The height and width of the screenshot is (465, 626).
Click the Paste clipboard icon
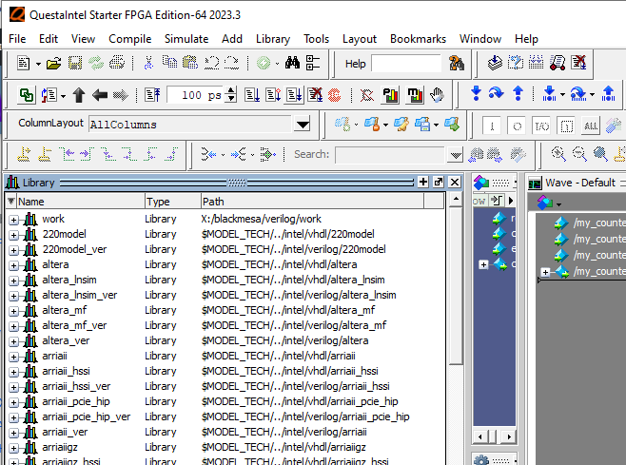(x=190, y=63)
